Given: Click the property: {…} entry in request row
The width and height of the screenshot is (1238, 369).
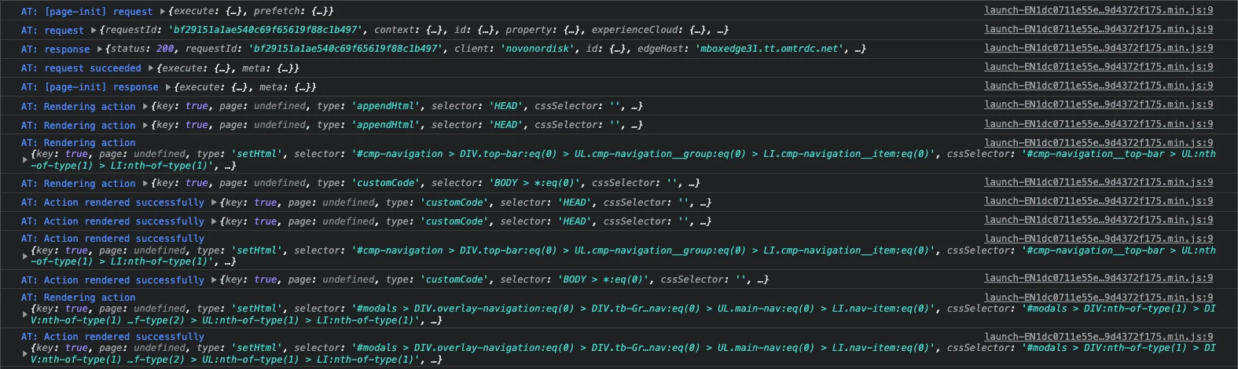Looking at the screenshot, I should click(x=543, y=30).
